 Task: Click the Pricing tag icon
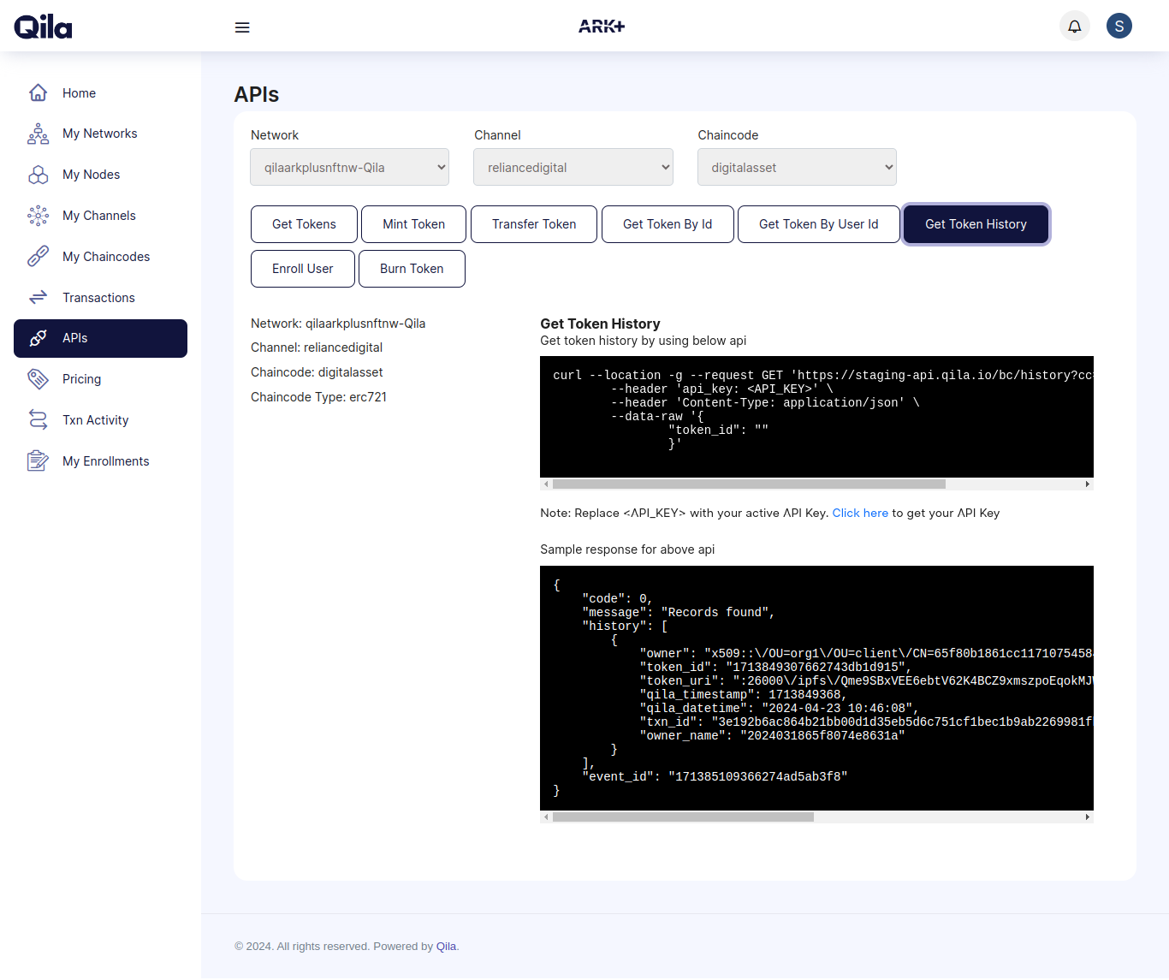point(38,379)
